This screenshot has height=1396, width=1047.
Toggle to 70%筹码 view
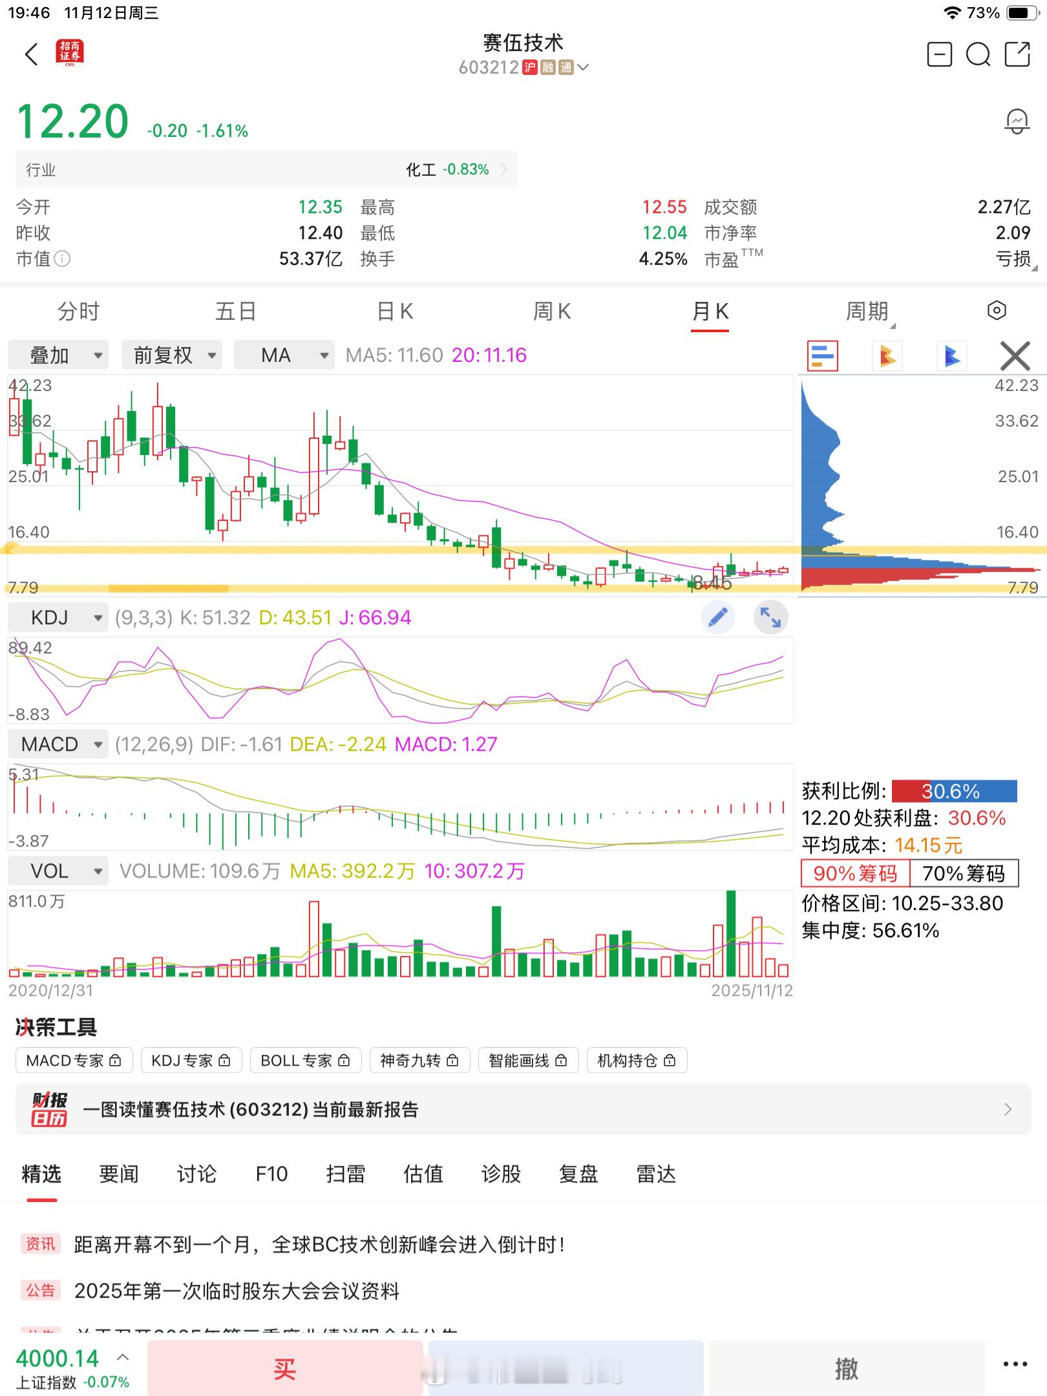[966, 874]
